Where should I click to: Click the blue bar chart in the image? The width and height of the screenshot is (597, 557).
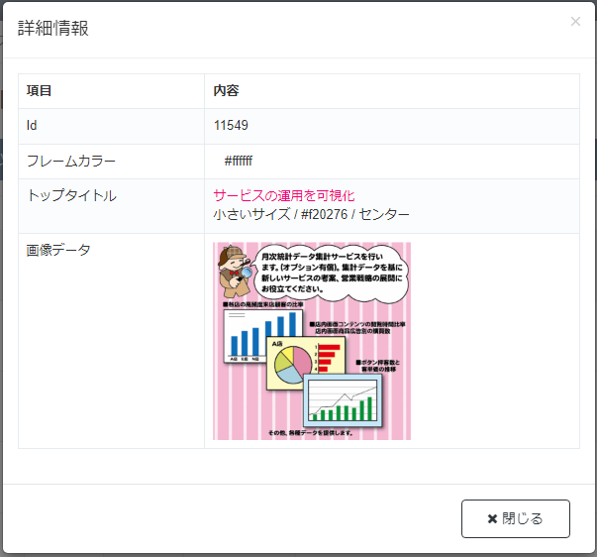pyautogui.click(x=263, y=336)
